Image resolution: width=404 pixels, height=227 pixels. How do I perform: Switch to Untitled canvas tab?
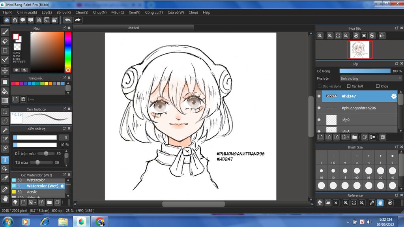pos(133,28)
